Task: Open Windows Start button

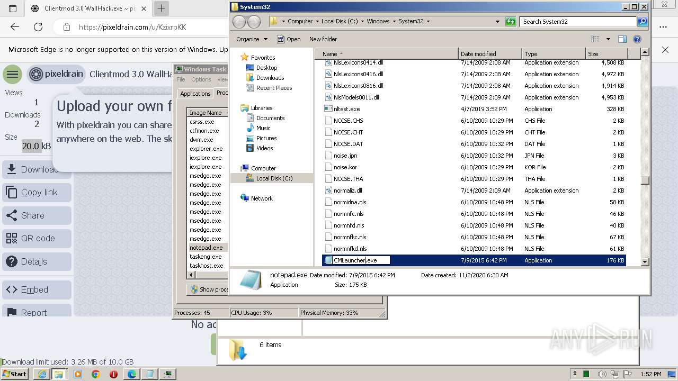Action: click(x=15, y=374)
